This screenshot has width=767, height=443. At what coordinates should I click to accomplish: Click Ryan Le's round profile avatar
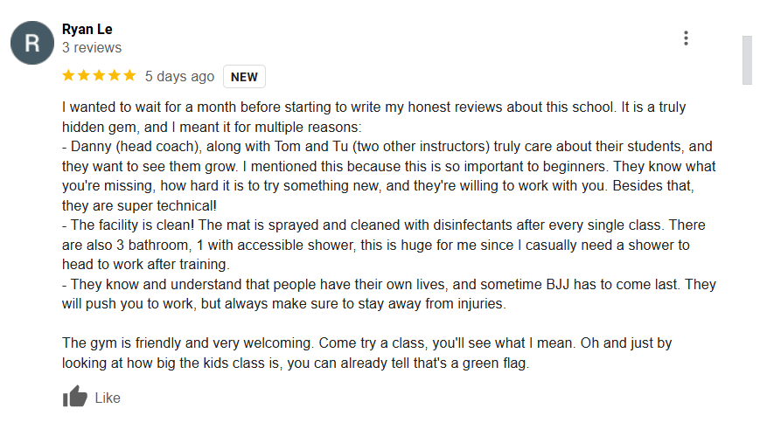coord(32,42)
